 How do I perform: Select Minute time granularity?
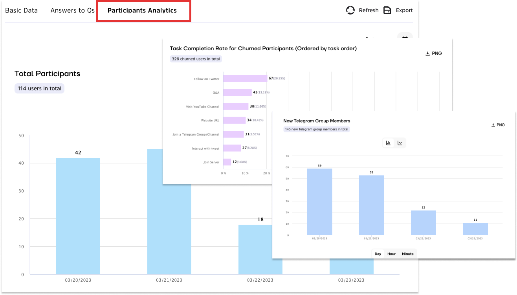[407, 254]
